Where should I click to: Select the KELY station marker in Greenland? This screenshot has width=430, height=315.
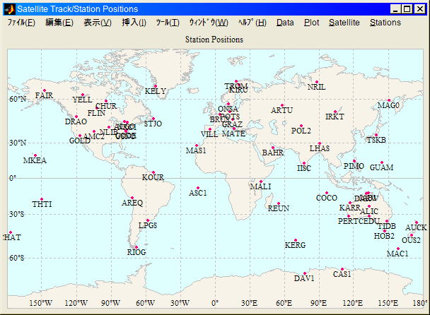point(155,86)
